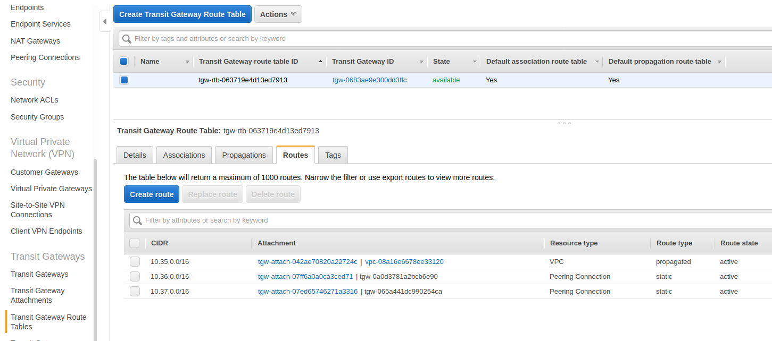Open transit gateway link tgw-0683ae9e300dd3ffc
This screenshot has width=772, height=341.
[369, 80]
